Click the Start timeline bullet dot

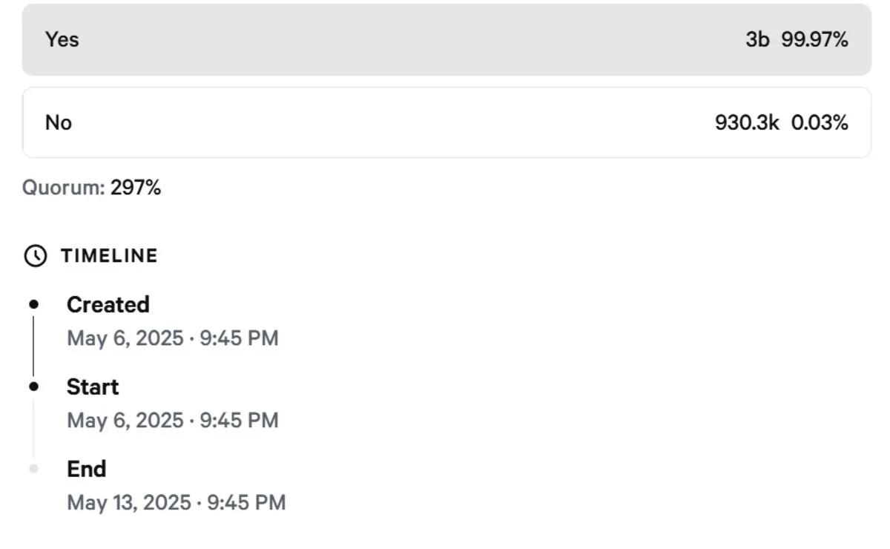pyautogui.click(x=33, y=387)
